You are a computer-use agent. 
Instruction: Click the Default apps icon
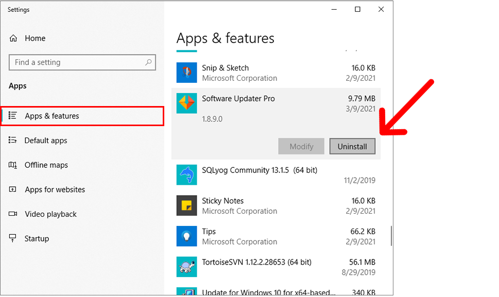point(12,140)
